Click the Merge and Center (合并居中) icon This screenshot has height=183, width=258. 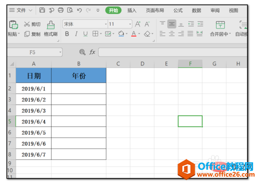pos(221,25)
